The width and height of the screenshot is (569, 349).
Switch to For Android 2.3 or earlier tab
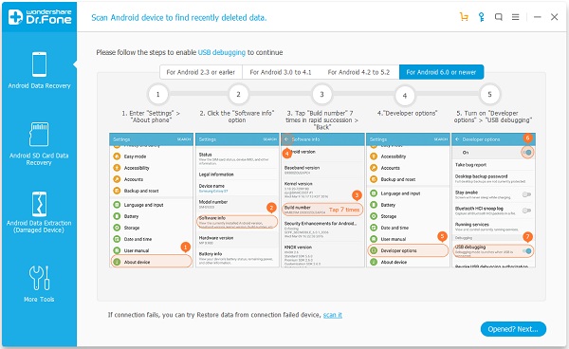coord(201,72)
